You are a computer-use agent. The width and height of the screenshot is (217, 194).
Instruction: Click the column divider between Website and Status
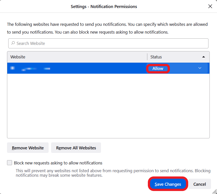[x=147, y=57]
